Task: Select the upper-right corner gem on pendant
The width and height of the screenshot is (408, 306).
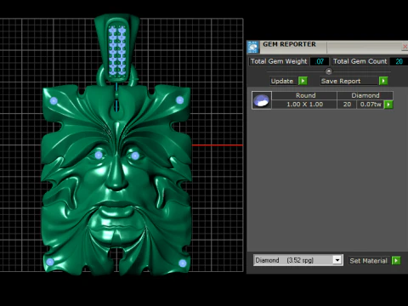Action: pyautogui.click(x=179, y=100)
